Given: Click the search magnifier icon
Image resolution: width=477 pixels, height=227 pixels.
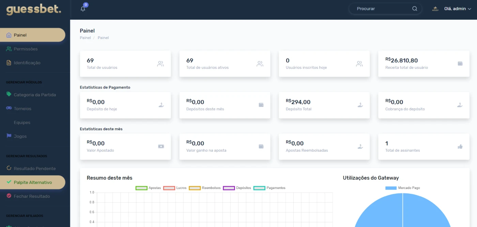Looking at the screenshot, I should click(415, 9).
